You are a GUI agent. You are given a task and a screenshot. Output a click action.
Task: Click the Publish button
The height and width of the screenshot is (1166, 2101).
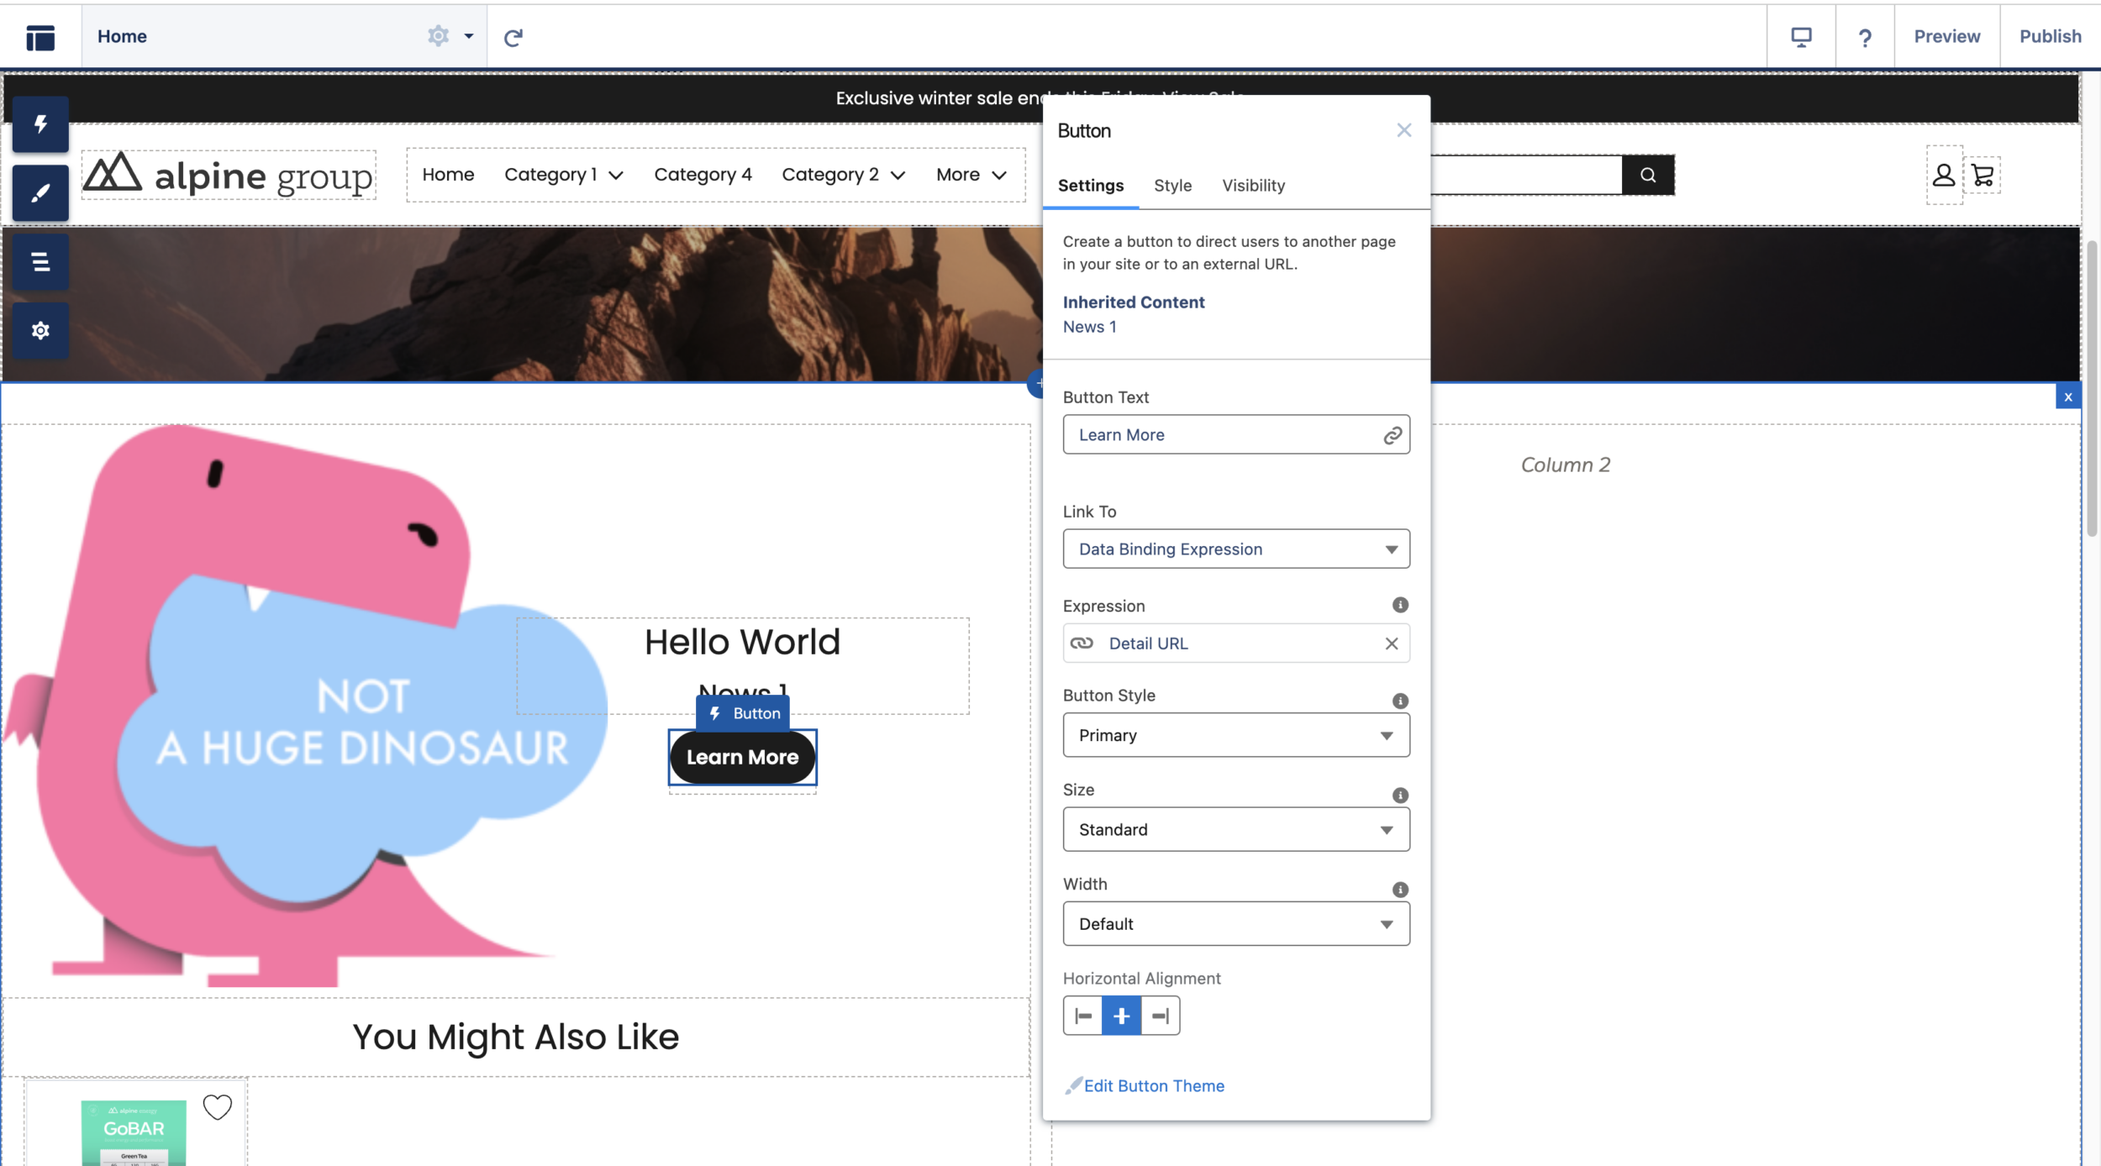(x=2050, y=37)
